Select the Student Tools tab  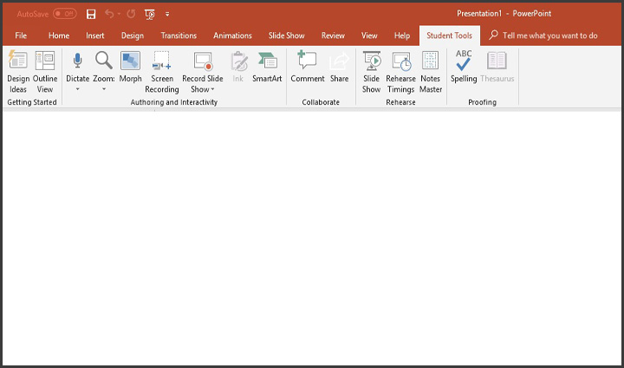449,36
